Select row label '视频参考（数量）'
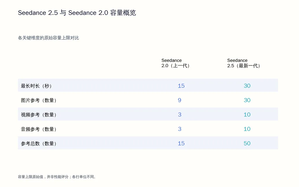Viewport: 299px width, 187px height. (39, 115)
